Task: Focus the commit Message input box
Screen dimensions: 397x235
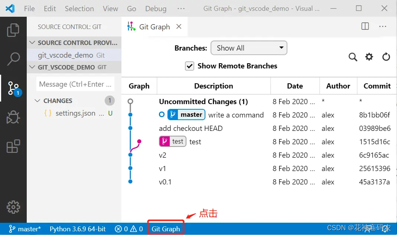Action: click(75, 84)
